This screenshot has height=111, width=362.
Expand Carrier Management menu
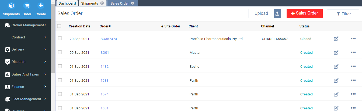[26, 25]
